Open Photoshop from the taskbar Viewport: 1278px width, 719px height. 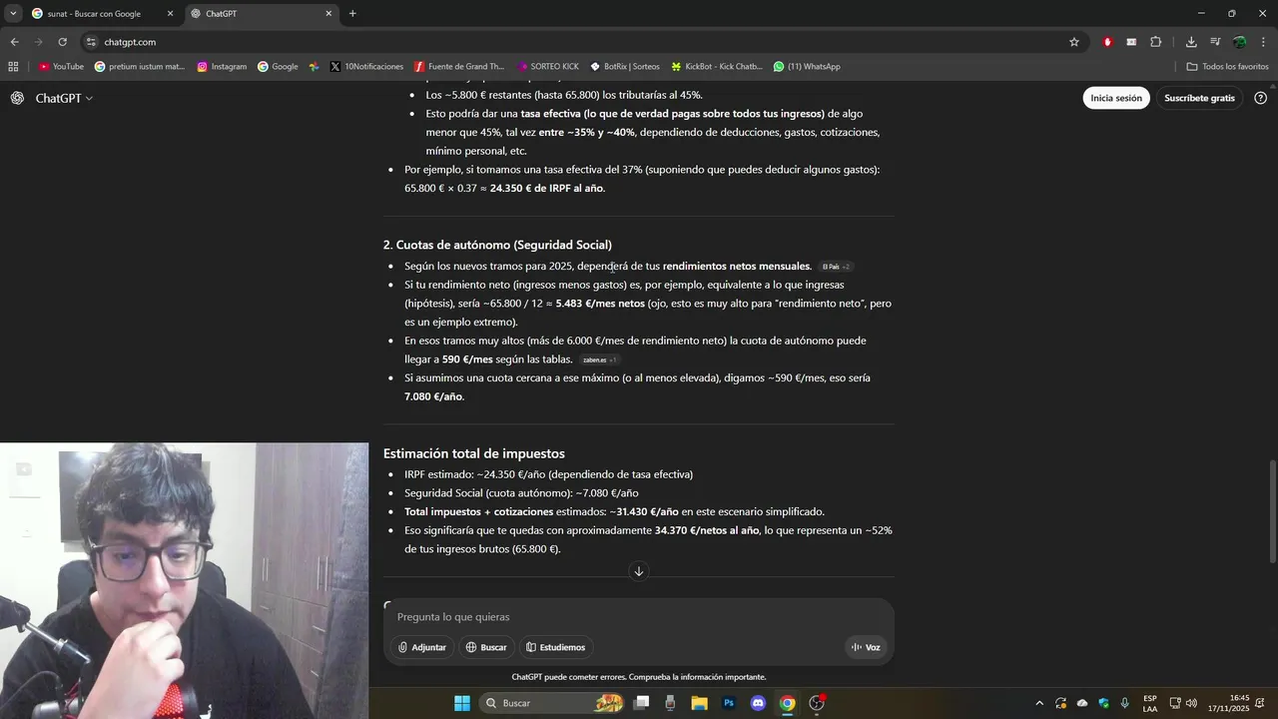(x=729, y=703)
